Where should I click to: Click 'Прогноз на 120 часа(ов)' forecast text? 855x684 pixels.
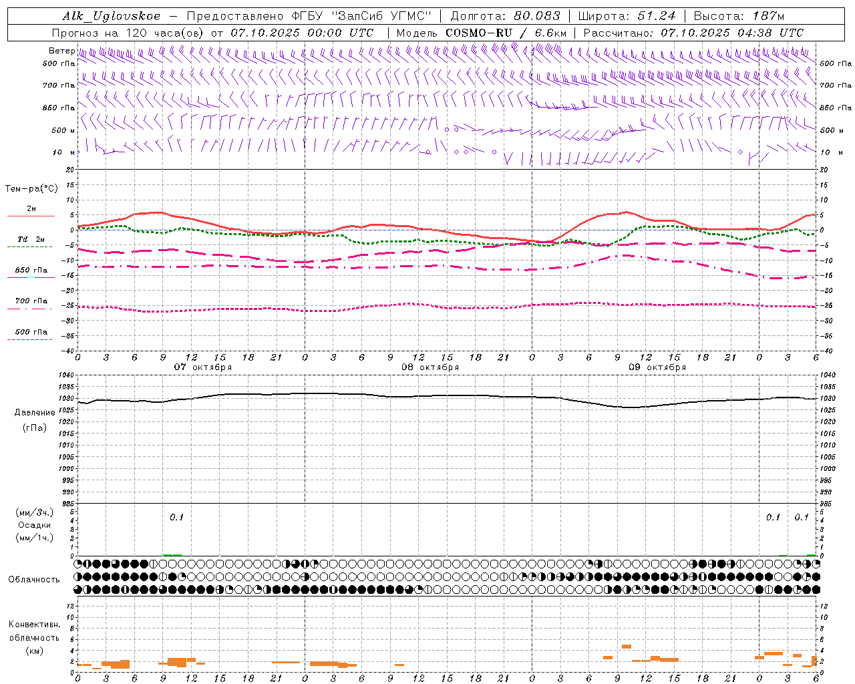point(129,33)
